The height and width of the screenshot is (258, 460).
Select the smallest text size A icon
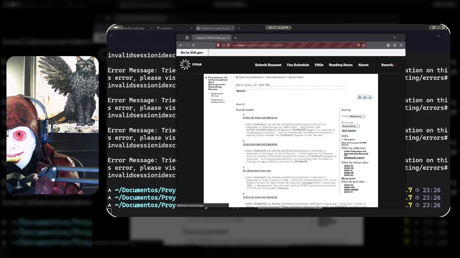coord(370,97)
